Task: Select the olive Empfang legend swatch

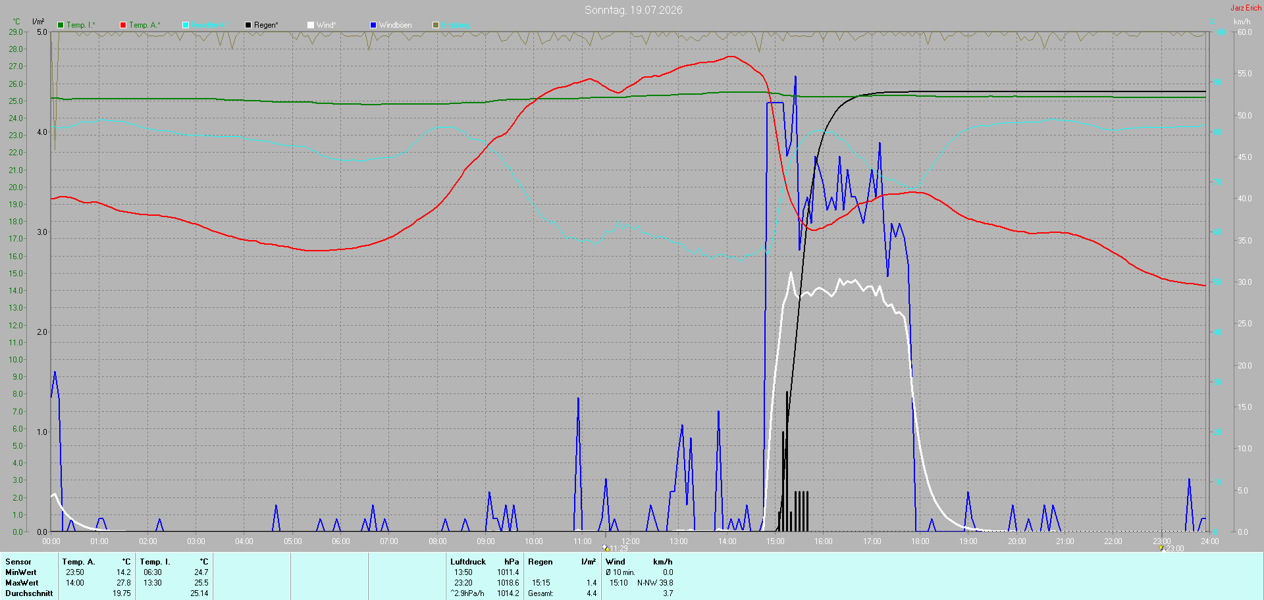Action: point(436,25)
